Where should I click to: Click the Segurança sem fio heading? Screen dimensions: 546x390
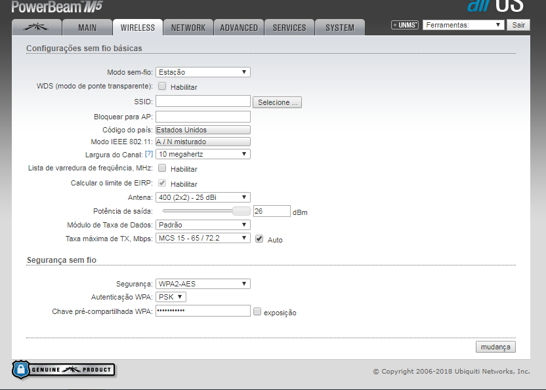tap(62, 260)
